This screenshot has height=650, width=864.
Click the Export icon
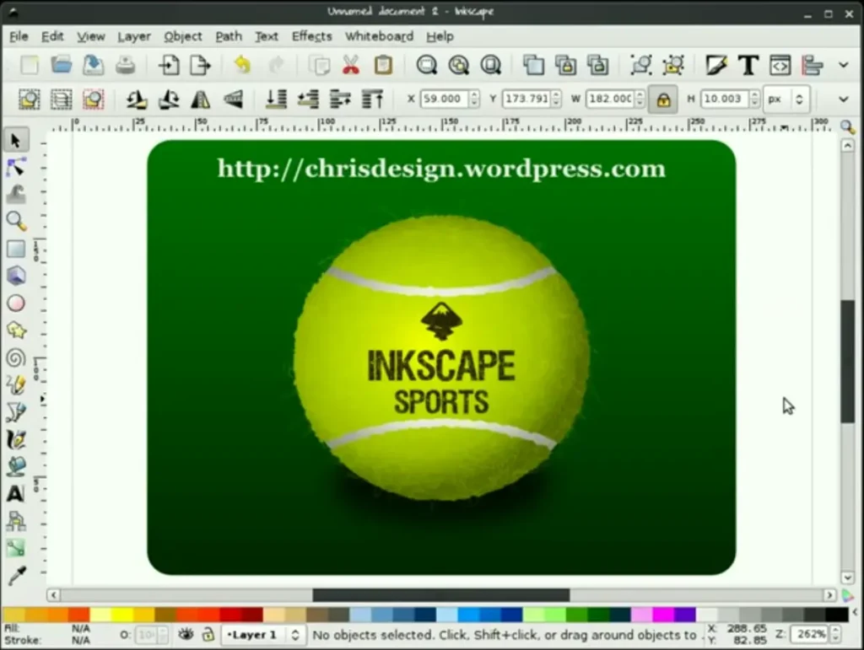(200, 65)
